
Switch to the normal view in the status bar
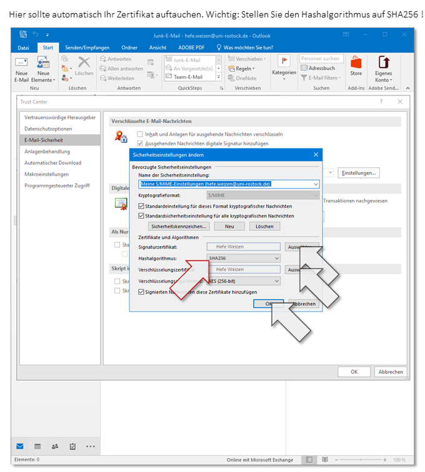(x=309, y=460)
